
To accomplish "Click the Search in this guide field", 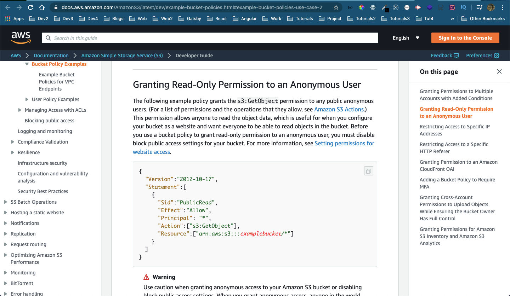I will coord(210,38).
